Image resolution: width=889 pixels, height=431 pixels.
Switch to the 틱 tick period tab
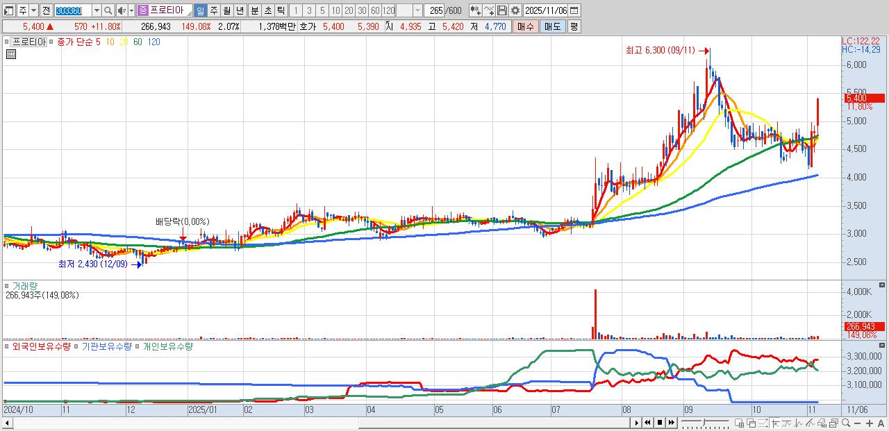coord(281,10)
